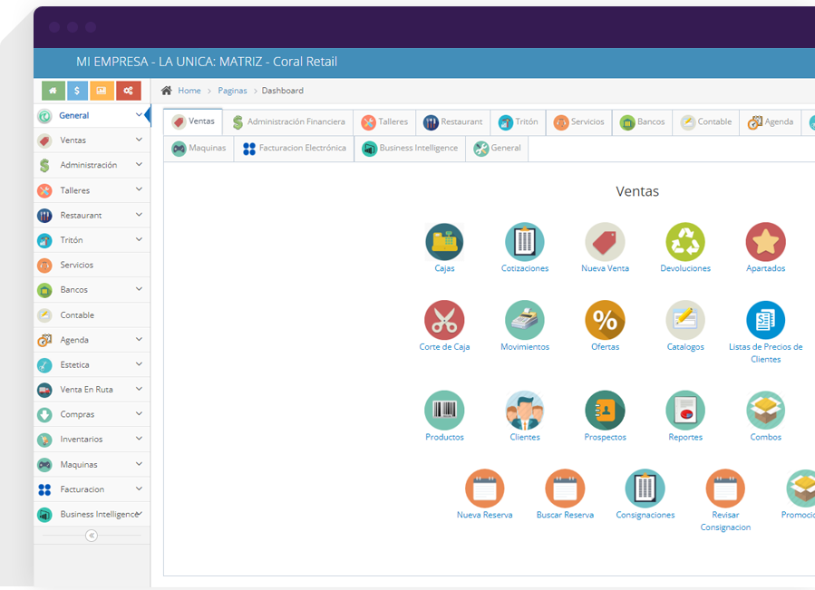Click the red gears settings button
This screenshot has height=590, width=815.
(129, 91)
